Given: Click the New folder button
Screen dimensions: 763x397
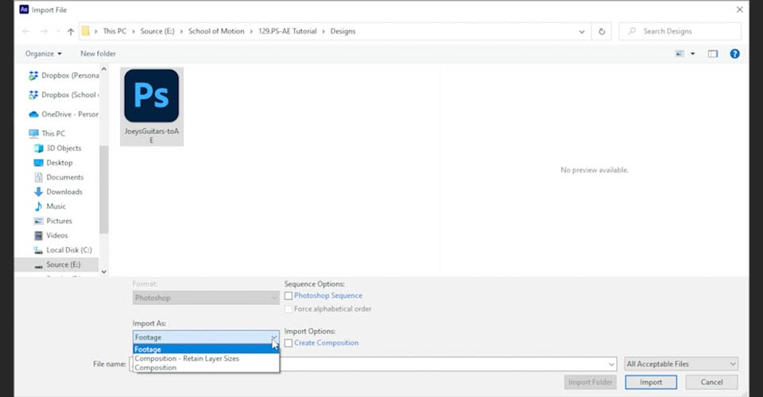Looking at the screenshot, I should pos(99,53).
